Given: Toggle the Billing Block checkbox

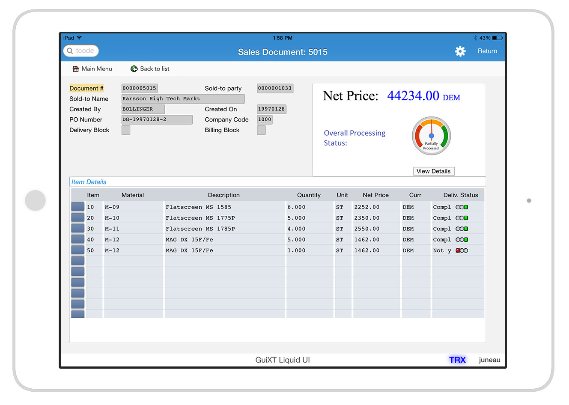Looking at the screenshot, I should [261, 130].
